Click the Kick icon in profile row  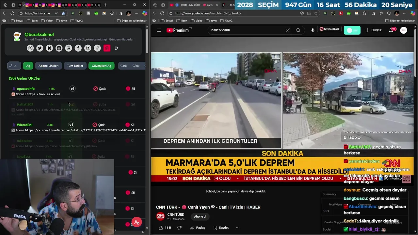pos(49,48)
